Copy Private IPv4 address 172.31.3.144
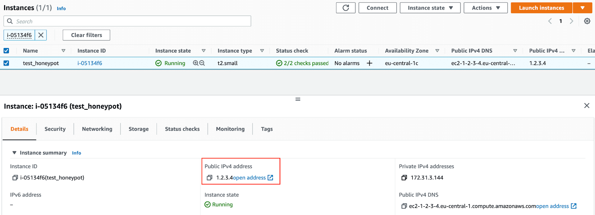 [x=404, y=178]
